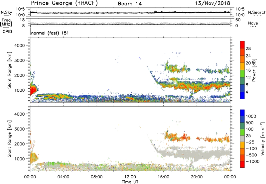Click the "3000" range tick in power panel
Image resolution: width=266 pixels, height=184 pixels.
tap(19, 60)
